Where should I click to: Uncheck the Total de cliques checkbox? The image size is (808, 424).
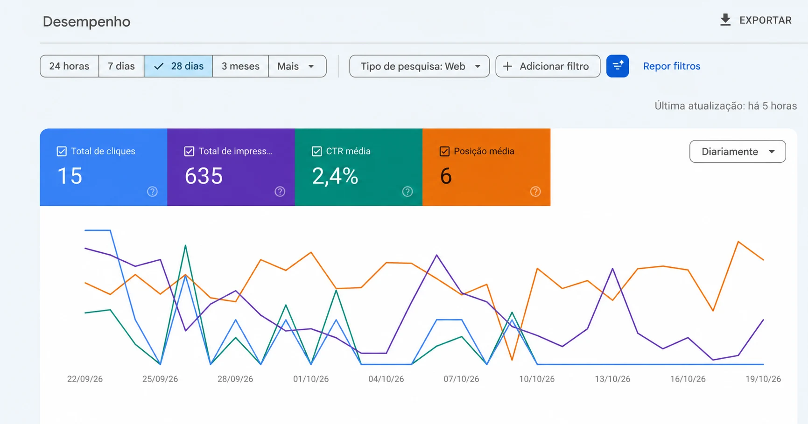point(62,151)
